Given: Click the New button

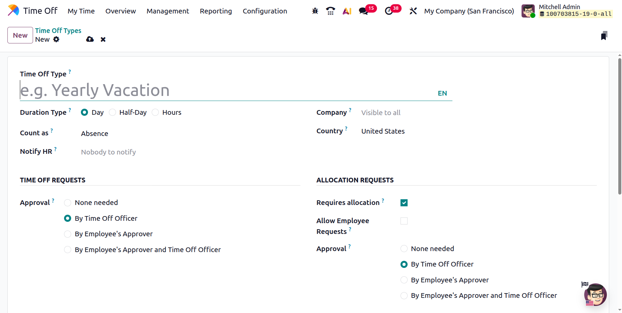Looking at the screenshot, I should (20, 35).
